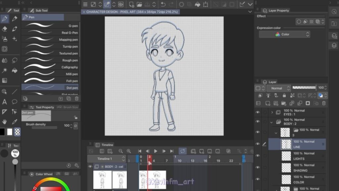Enable loop playback in Timeline

(x=182, y=151)
